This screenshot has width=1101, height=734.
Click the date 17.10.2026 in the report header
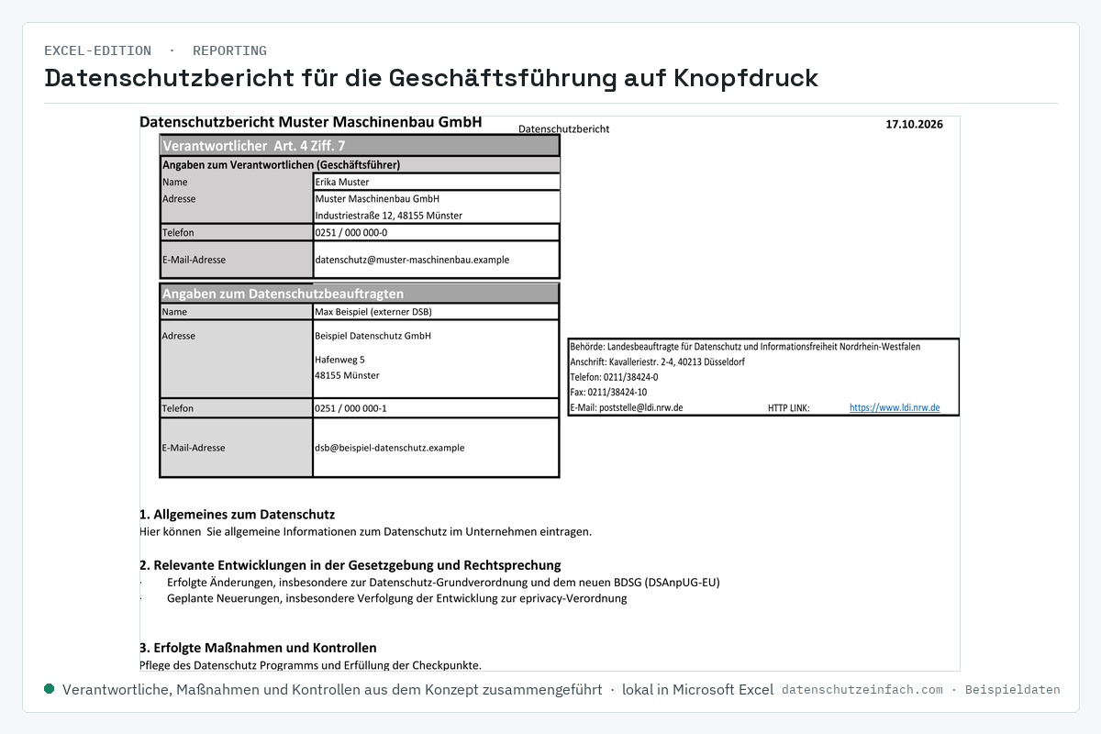[914, 124]
